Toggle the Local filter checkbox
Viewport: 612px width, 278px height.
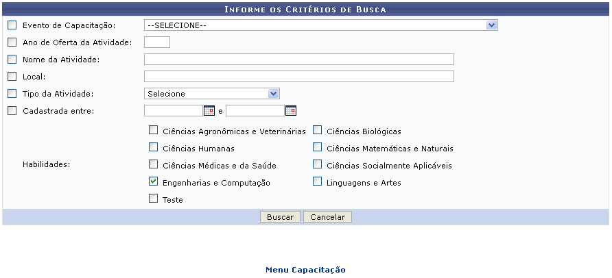12,77
